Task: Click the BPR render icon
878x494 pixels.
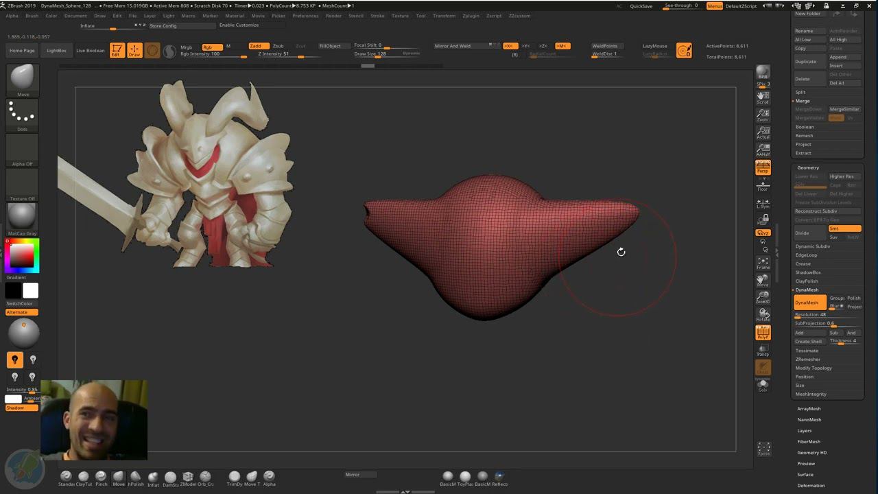Action: (x=763, y=72)
